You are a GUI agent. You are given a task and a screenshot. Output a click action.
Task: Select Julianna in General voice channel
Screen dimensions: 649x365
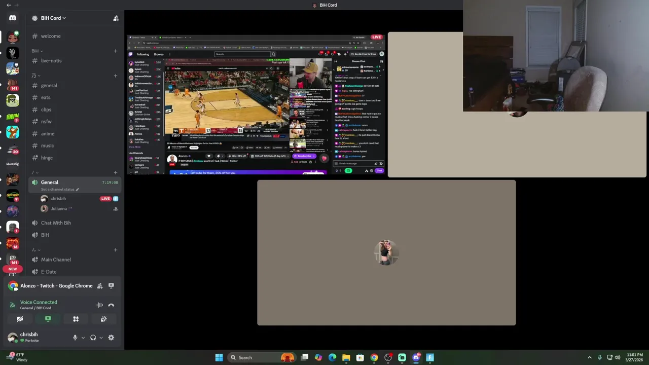(x=58, y=208)
